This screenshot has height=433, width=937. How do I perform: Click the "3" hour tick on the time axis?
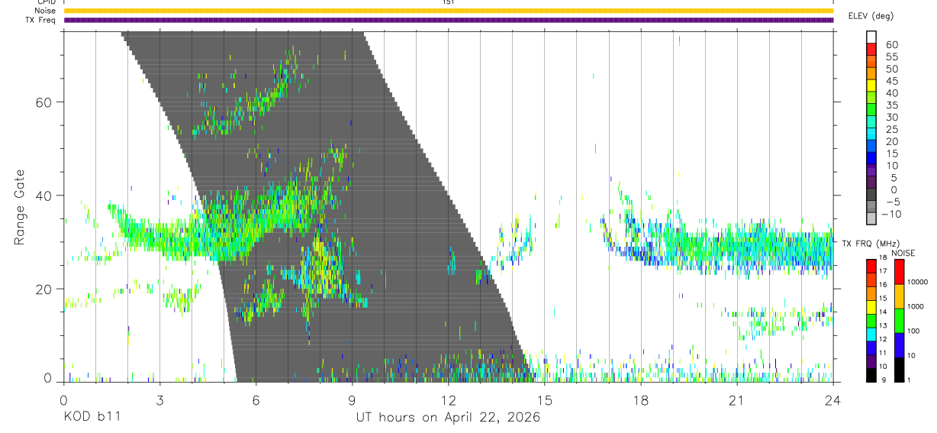click(x=159, y=401)
